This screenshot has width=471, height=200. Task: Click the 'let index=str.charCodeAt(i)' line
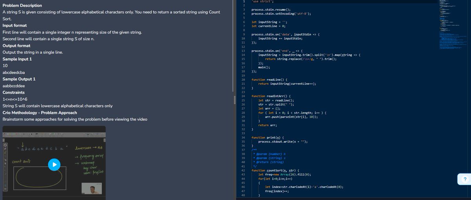[304, 187]
